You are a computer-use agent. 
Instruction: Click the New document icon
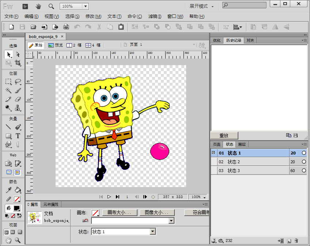coord(11,27)
